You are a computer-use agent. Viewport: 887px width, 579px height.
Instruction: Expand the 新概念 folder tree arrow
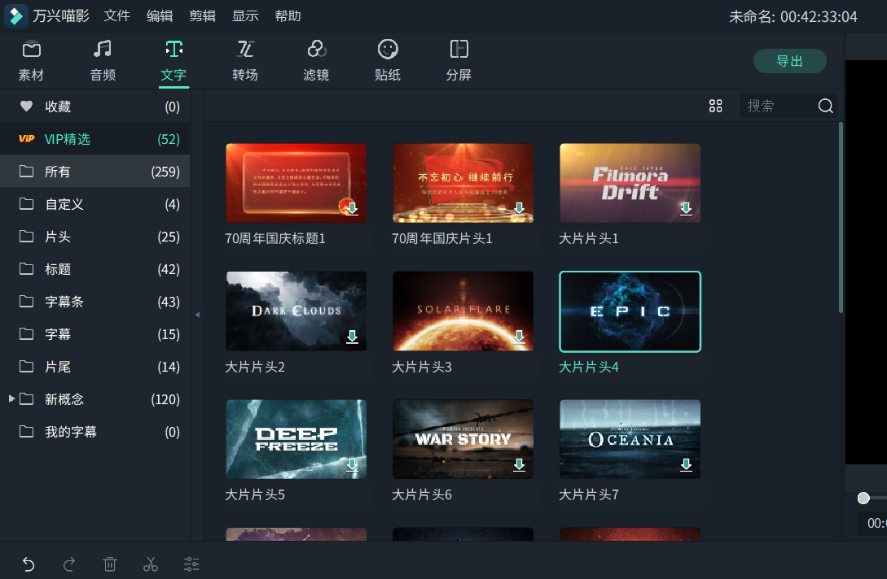(x=11, y=399)
